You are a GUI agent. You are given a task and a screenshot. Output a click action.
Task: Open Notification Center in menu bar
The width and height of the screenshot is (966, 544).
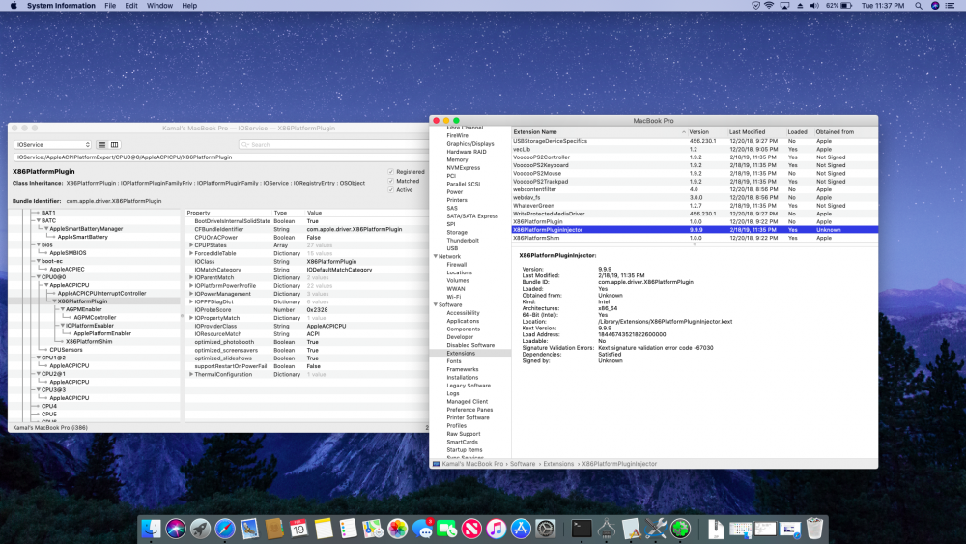[x=951, y=6]
